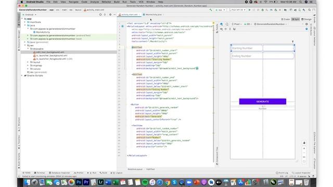Open the GenerateRandomNumber theme dropdown

pyautogui.click(x=271, y=24)
